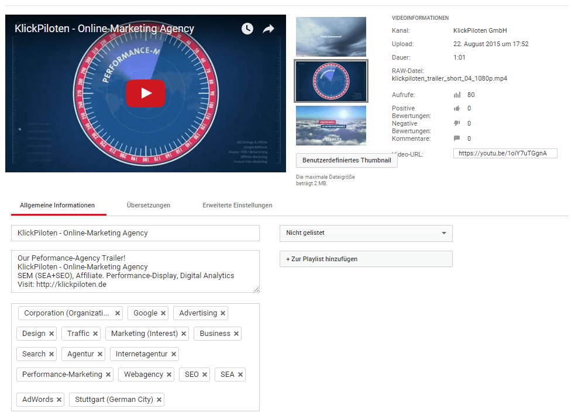
Task: Remove the Search tag
Action: click(51, 354)
